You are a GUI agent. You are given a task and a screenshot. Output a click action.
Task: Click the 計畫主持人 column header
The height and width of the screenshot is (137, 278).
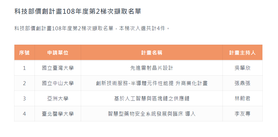click(243, 52)
